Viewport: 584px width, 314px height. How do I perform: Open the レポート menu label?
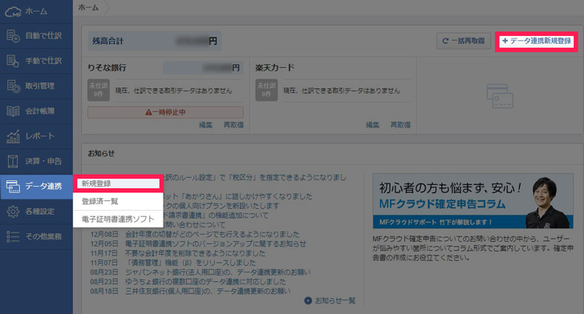click(x=40, y=136)
